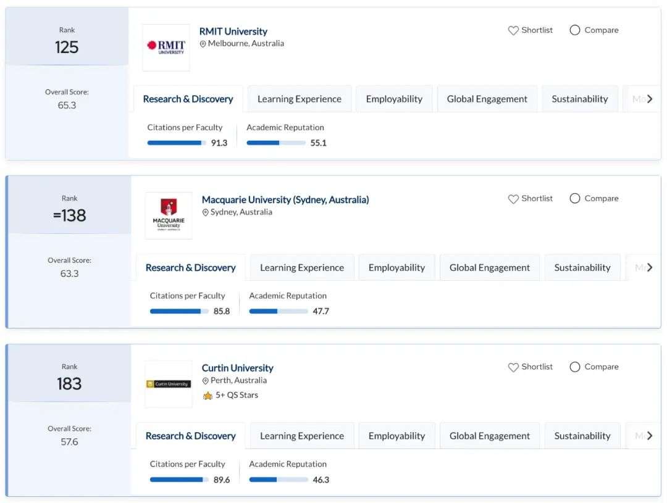Click Macquarie's Citations per Faculty progress bar
Screen dimensions: 667x503
[x=179, y=311]
